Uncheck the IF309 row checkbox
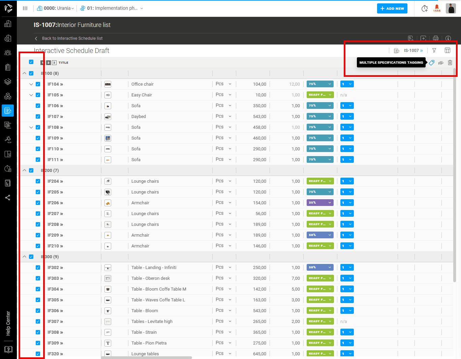461x359 pixels. (38, 343)
